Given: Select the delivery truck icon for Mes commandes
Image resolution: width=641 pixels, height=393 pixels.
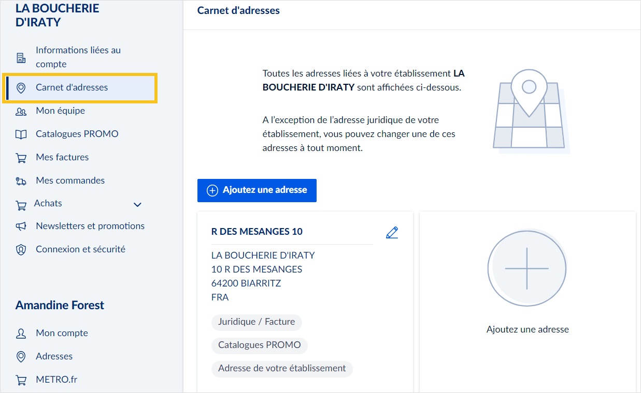Looking at the screenshot, I should (x=21, y=180).
